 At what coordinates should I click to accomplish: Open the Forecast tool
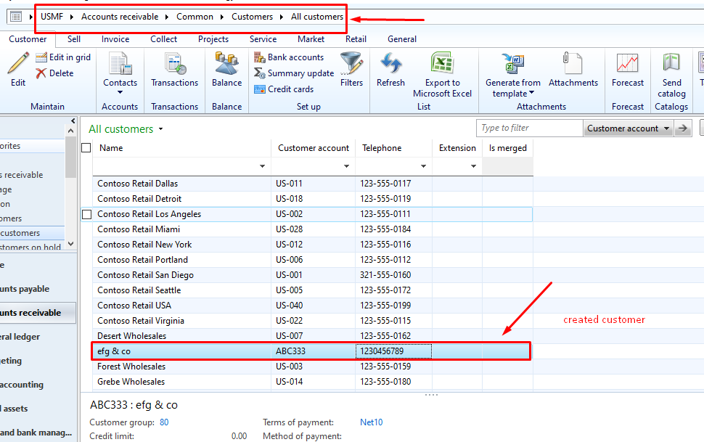[627, 69]
